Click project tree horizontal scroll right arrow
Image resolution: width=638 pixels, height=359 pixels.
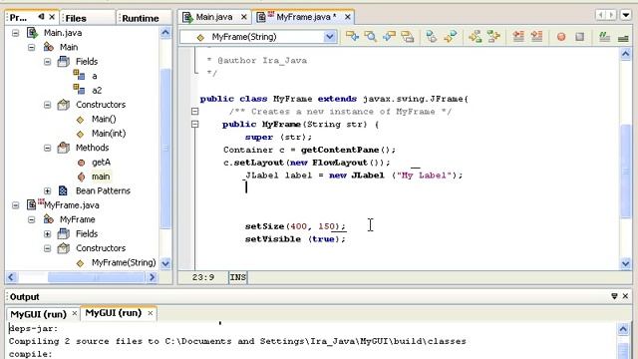click(x=153, y=277)
